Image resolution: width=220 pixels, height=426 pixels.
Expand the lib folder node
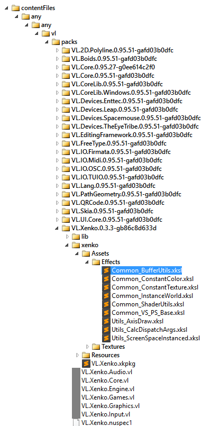coord(67,237)
